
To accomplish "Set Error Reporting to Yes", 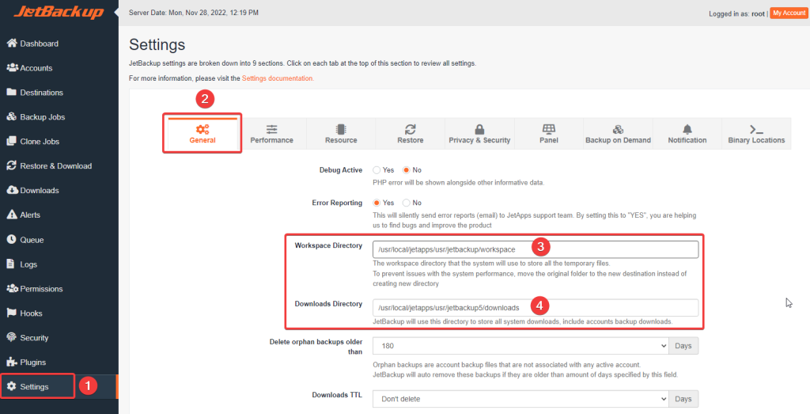I will (377, 203).
